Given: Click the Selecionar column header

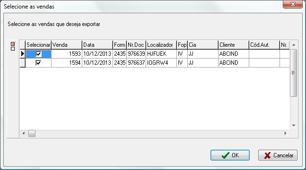Looking at the screenshot, I should click(x=38, y=45).
